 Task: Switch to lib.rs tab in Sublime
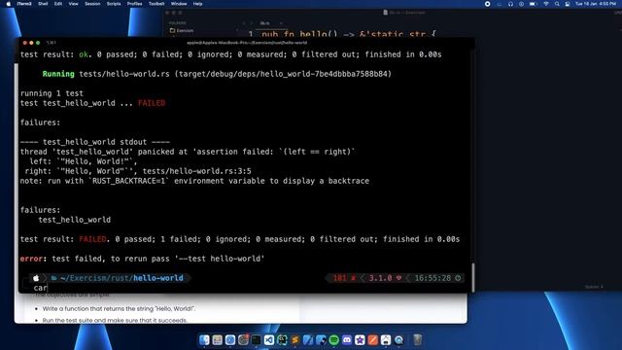click(x=264, y=23)
